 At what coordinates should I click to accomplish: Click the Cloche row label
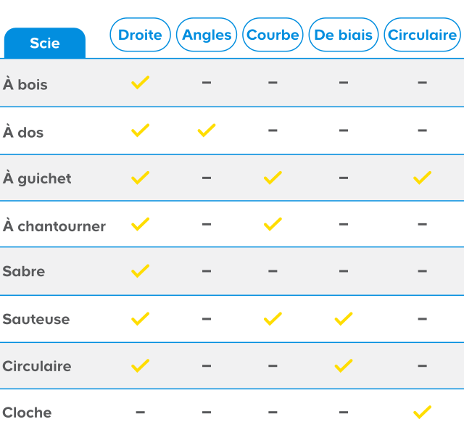(27, 413)
